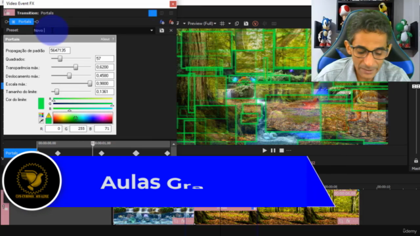Viewport: 420px width, 236px height.
Task: Click the lock icon in the Master panel
Action: 415,161
